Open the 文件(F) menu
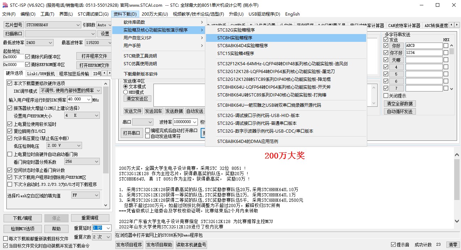Viewport: 461px width, 250px height. pyautogui.click(x=9, y=14)
